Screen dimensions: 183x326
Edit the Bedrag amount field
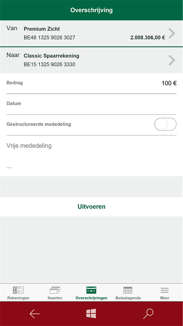91,84
